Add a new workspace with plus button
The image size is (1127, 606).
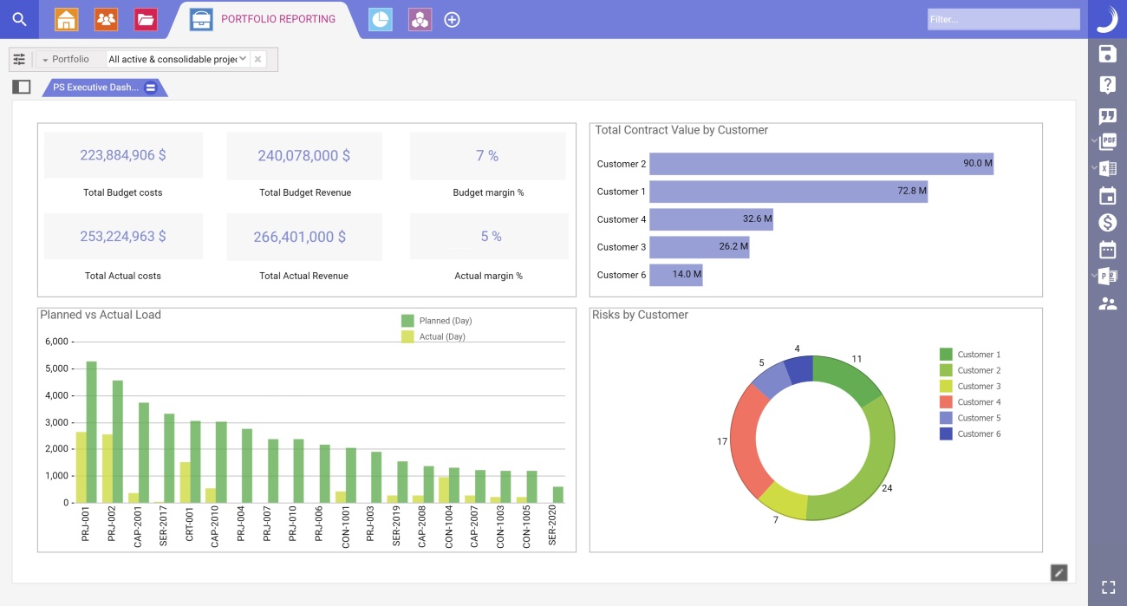[x=452, y=19]
